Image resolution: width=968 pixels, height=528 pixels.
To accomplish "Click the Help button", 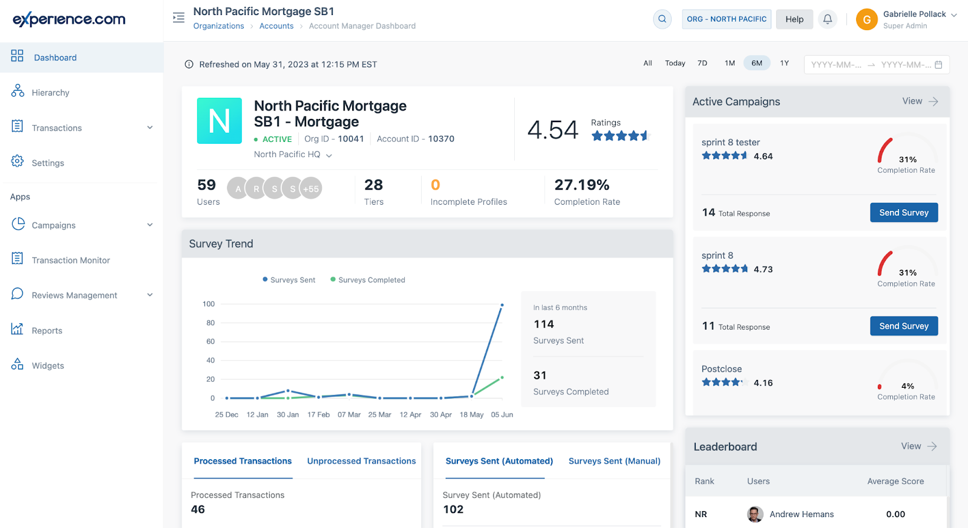I will tap(794, 19).
